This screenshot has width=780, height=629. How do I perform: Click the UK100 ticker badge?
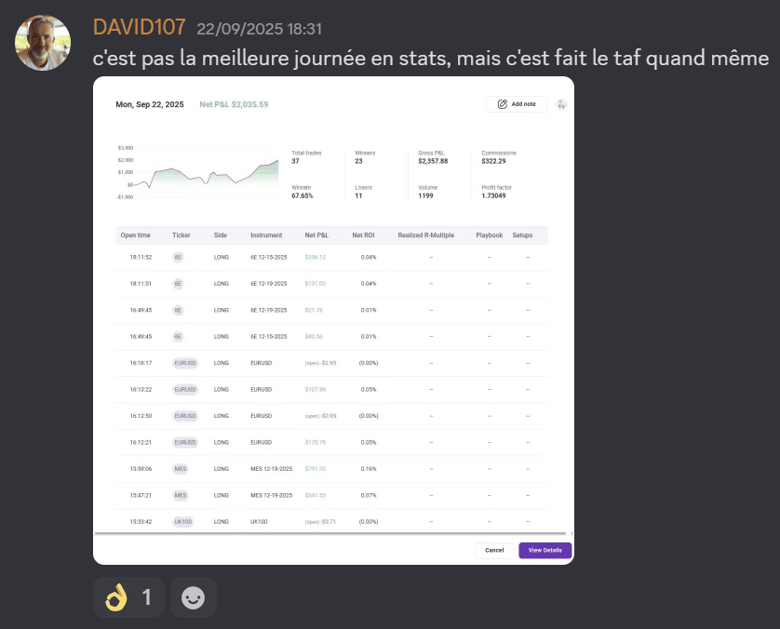(x=182, y=522)
